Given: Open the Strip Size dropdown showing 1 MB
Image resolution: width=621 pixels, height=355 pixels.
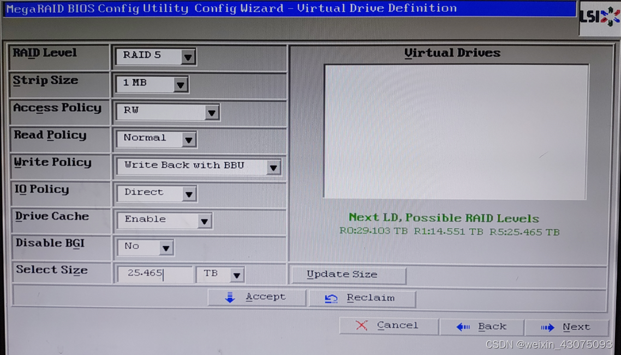Looking at the screenshot, I should point(152,84).
